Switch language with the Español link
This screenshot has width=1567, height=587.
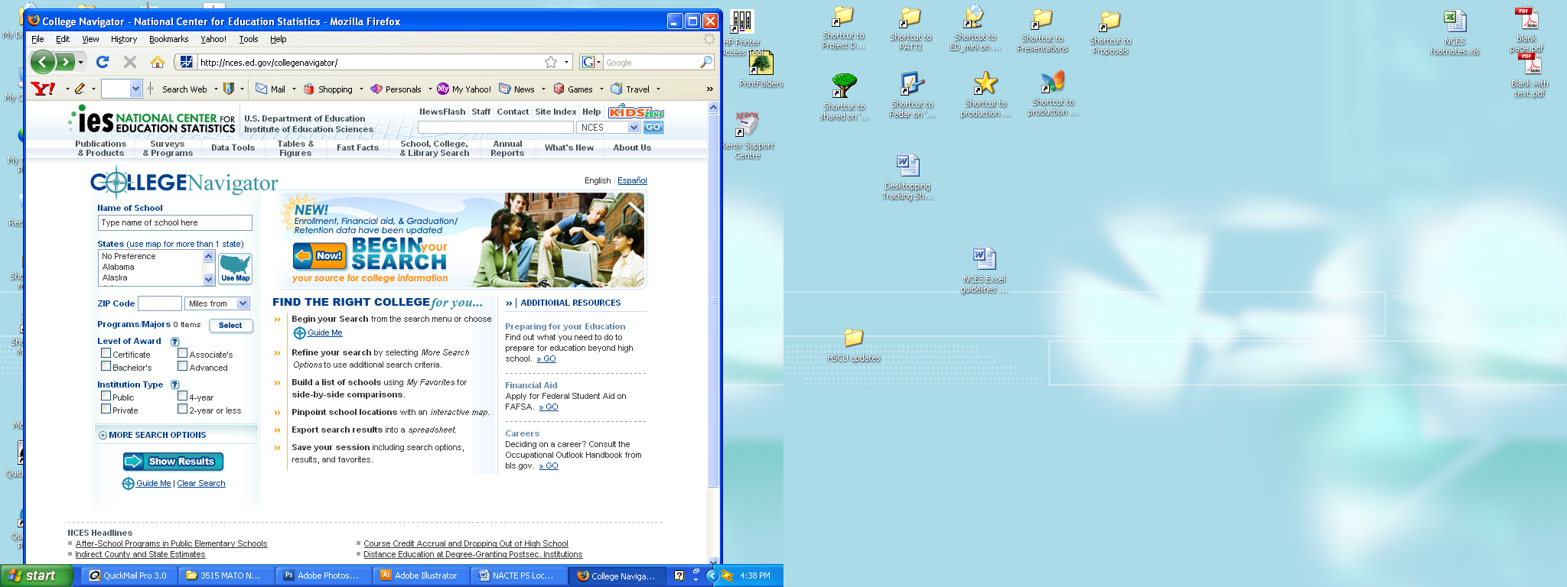[632, 180]
